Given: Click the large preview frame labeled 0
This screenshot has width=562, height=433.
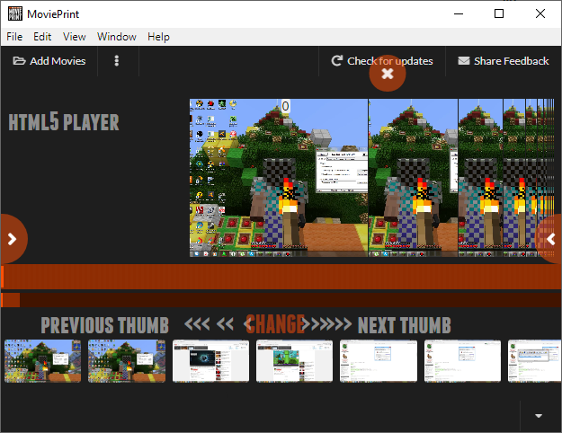Looking at the screenshot, I should tap(279, 178).
